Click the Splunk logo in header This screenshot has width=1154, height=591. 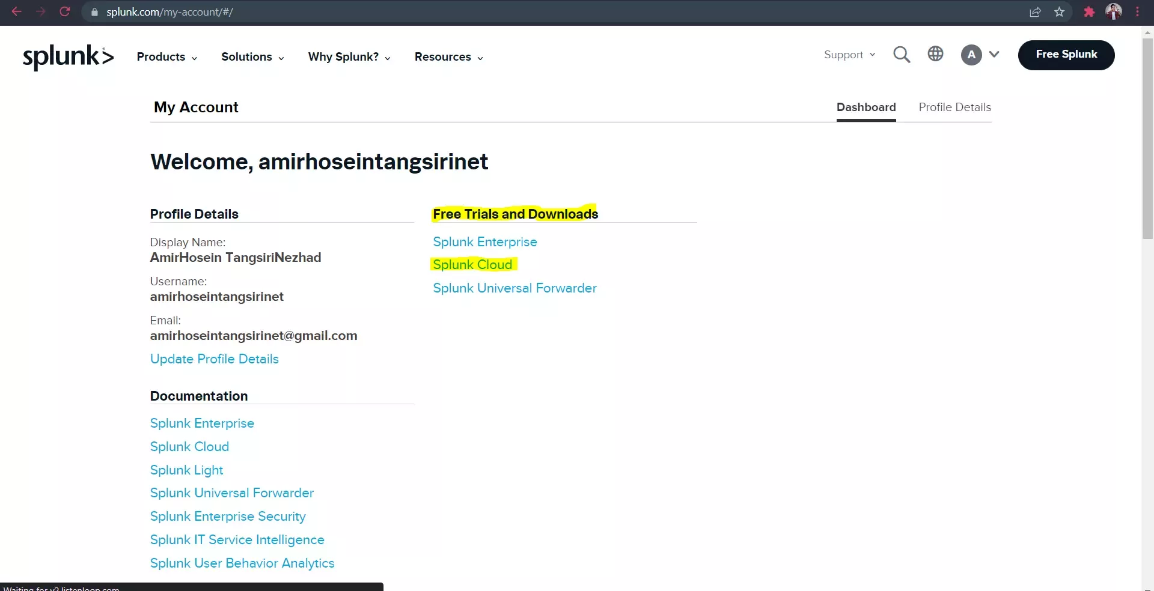point(68,57)
